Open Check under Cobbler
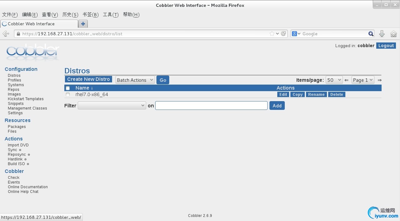This screenshot has height=221, width=400. coord(14,178)
